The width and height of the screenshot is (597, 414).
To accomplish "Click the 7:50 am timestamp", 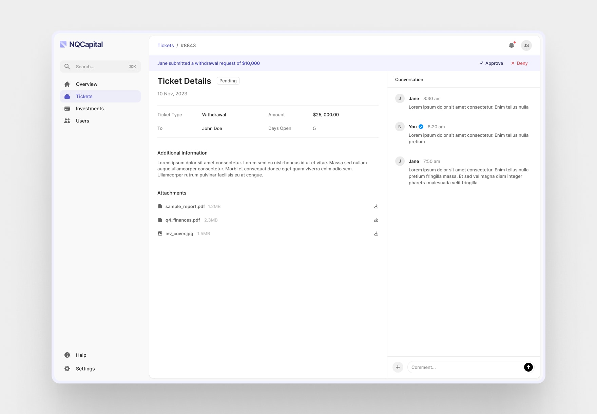I will pyautogui.click(x=431, y=161).
